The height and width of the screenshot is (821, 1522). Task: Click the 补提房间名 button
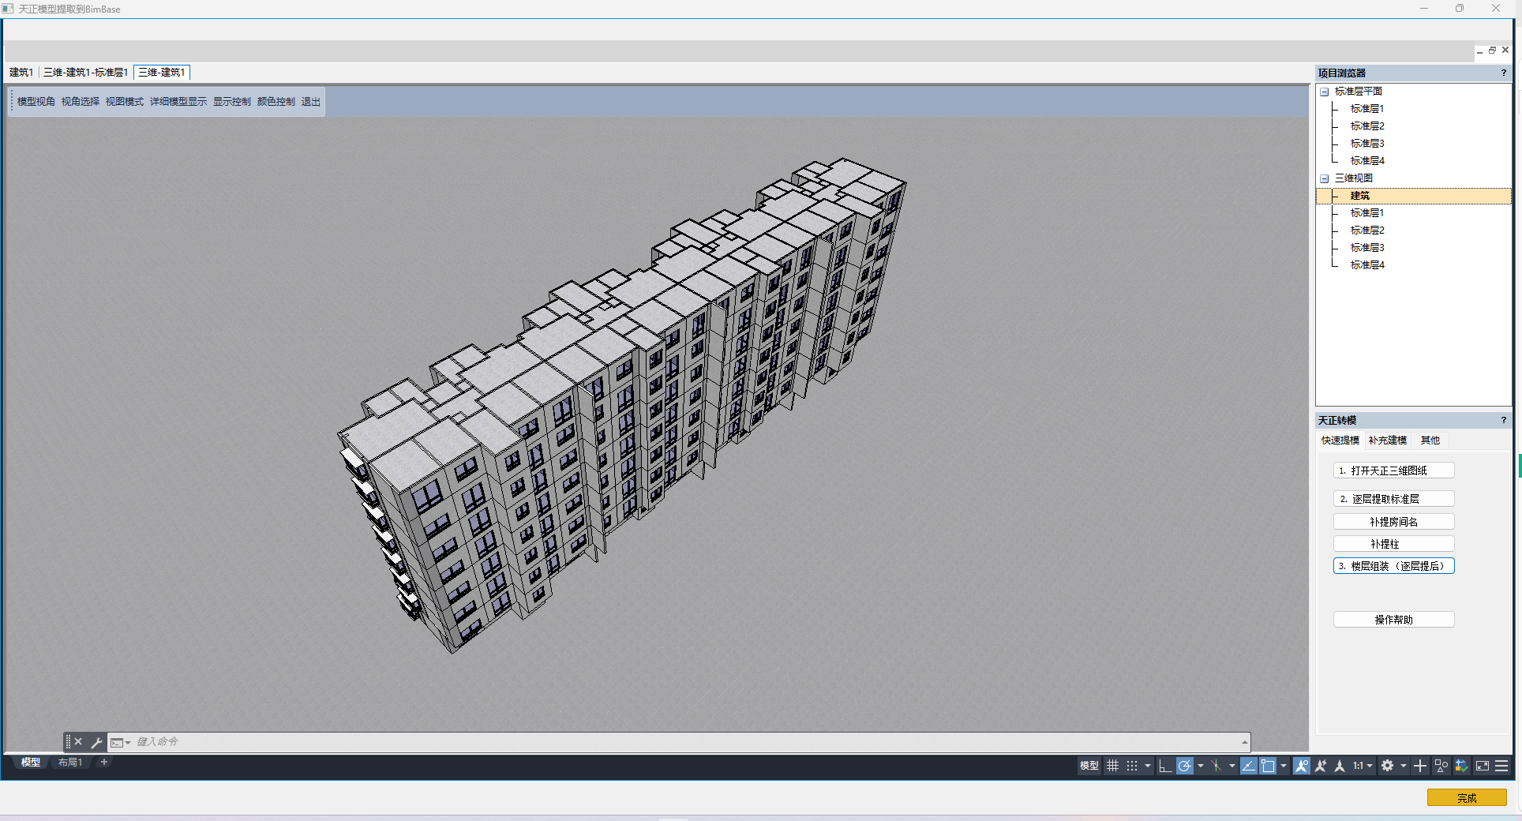pyautogui.click(x=1393, y=522)
